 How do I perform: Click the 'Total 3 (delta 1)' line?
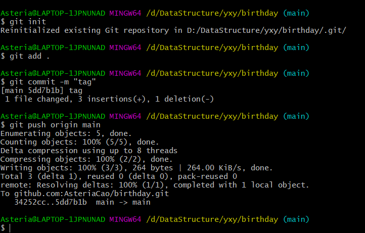click(x=118, y=176)
